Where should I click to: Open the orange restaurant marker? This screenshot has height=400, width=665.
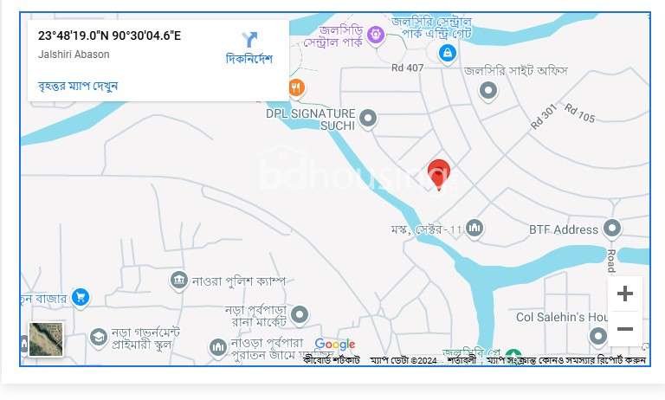pyautogui.click(x=296, y=88)
